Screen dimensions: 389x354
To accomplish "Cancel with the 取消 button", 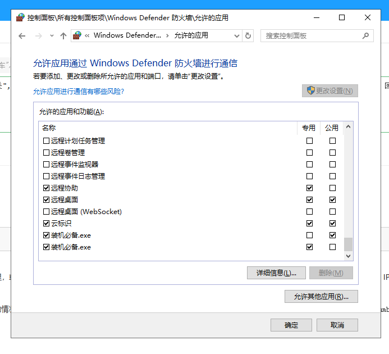I will (337, 325).
